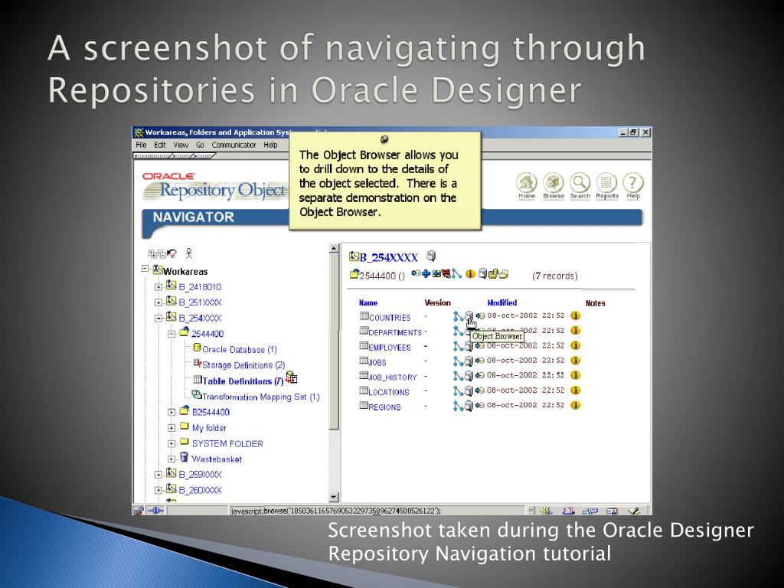The image size is (784, 588).
Task: Select the B_260XXXX workarea
Action: click(x=200, y=491)
